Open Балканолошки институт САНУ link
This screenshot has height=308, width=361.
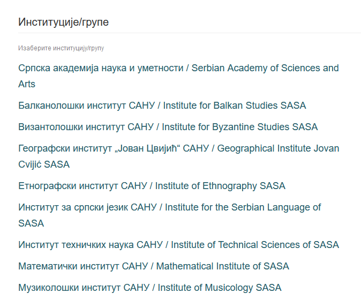(x=86, y=106)
